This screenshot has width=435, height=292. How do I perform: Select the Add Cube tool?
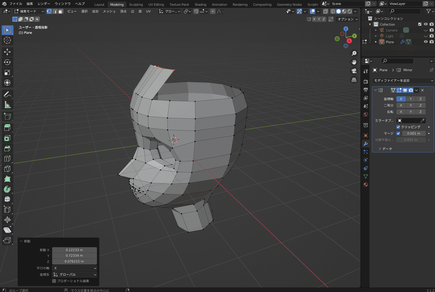(x=7, y=117)
